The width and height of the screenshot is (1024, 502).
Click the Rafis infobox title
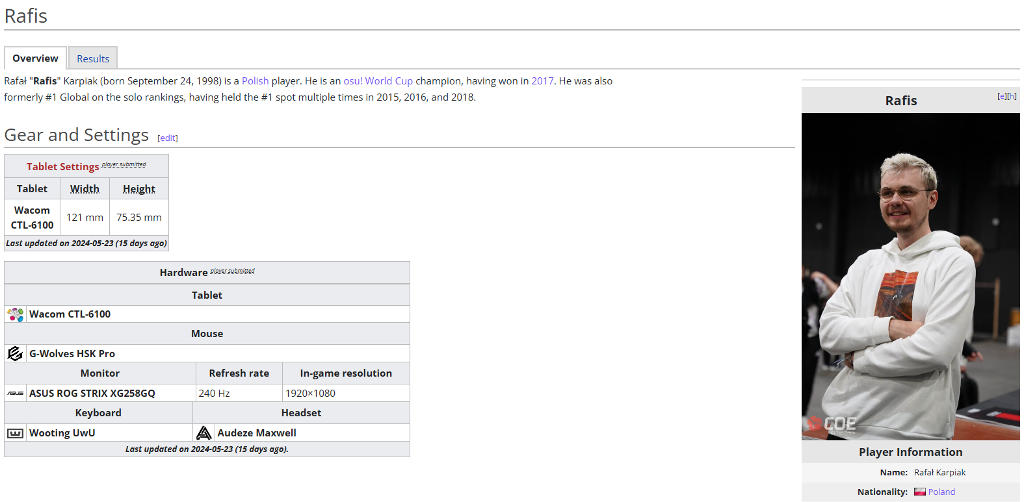pyautogui.click(x=901, y=101)
